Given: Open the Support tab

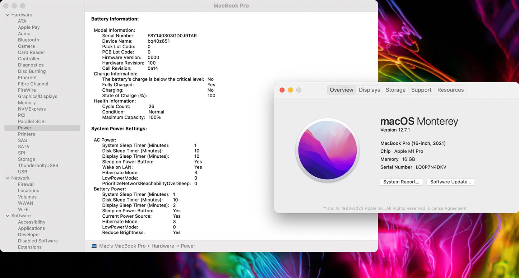Looking at the screenshot, I should click(x=421, y=90).
